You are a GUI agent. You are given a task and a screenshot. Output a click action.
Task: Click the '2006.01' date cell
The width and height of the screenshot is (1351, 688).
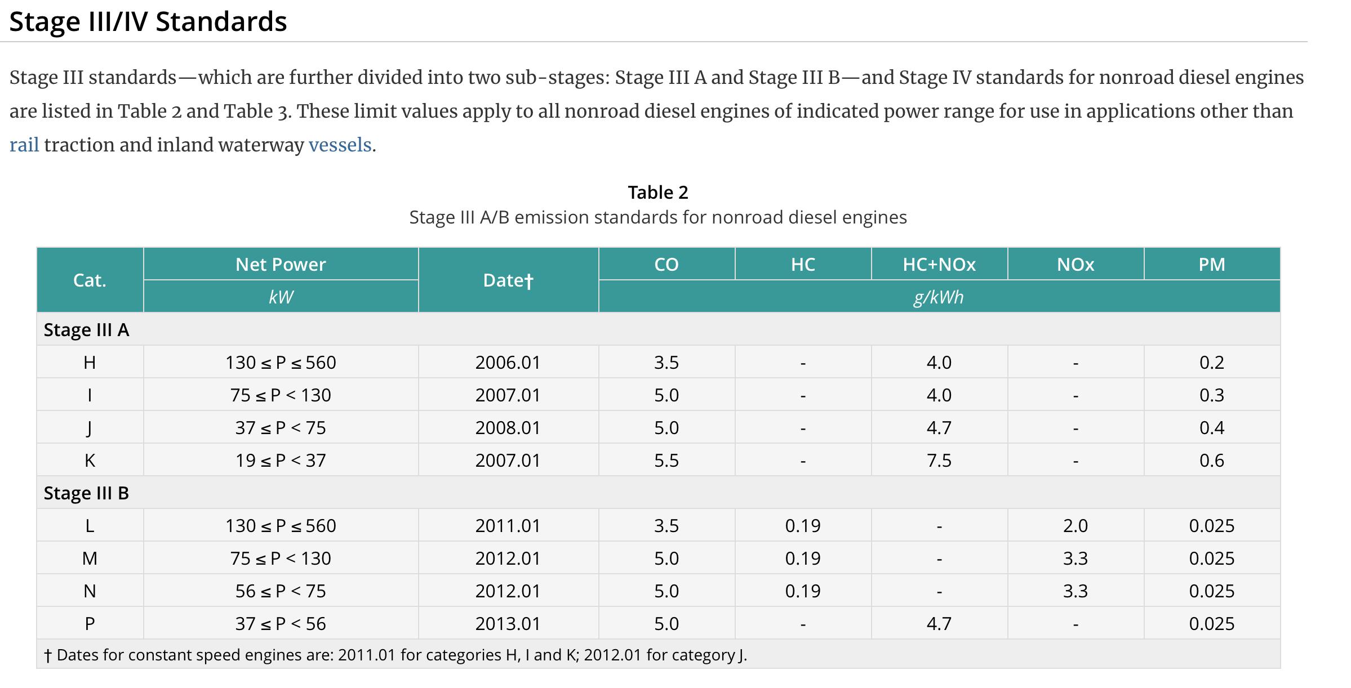coord(508,362)
